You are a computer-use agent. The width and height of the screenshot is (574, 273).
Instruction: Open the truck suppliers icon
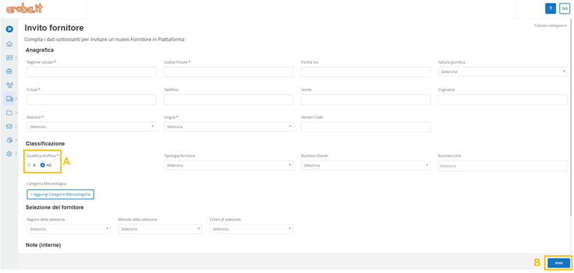pos(9,99)
